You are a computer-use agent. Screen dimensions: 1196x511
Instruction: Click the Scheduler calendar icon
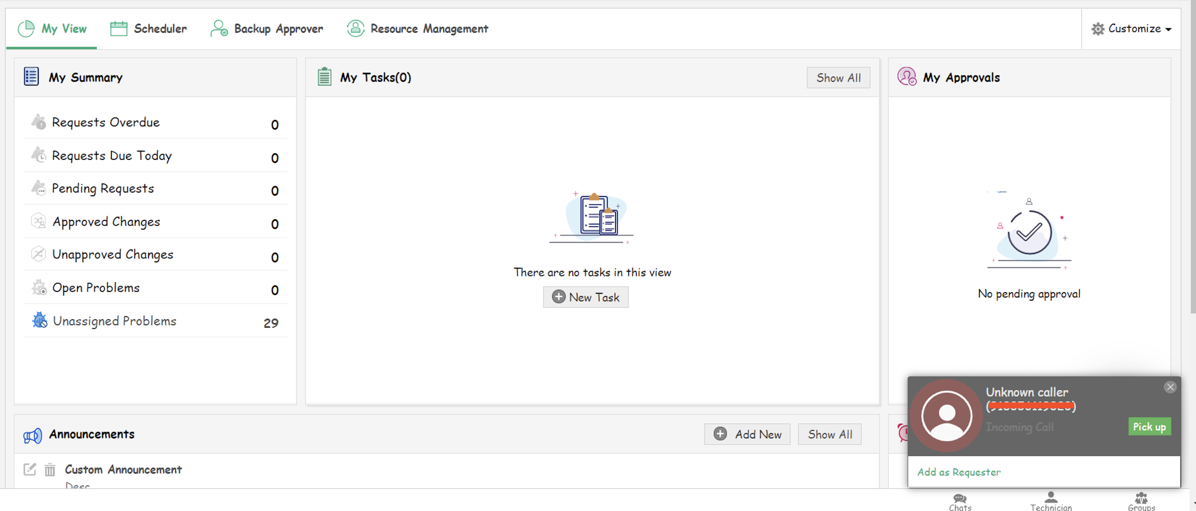pos(118,29)
